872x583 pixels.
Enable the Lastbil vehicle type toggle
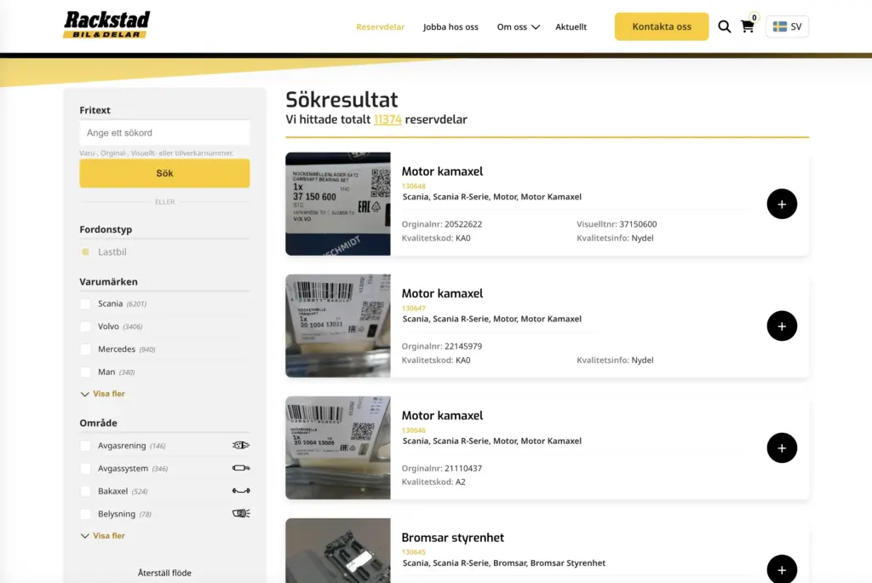(x=85, y=251)
